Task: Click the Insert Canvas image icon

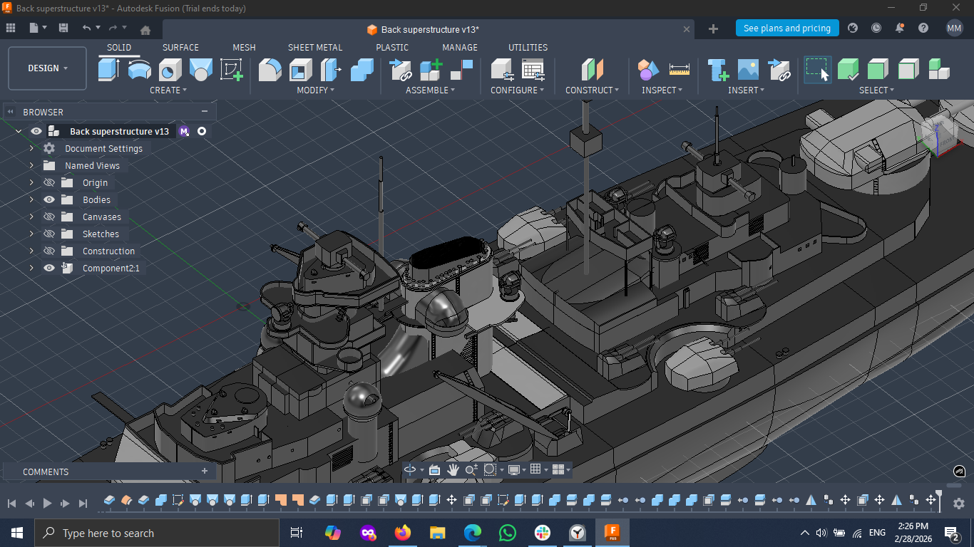Action: click(x=748, y=70)
